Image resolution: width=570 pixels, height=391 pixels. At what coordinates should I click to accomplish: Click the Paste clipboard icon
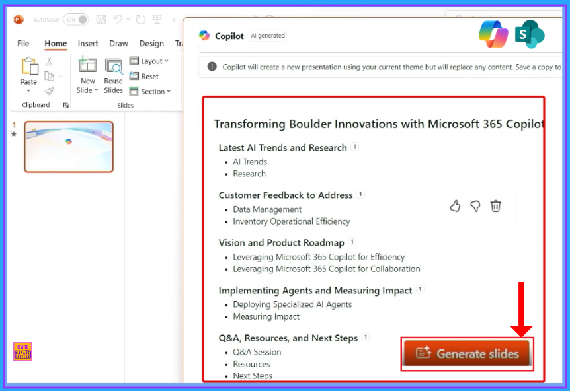tap(29, 67)
